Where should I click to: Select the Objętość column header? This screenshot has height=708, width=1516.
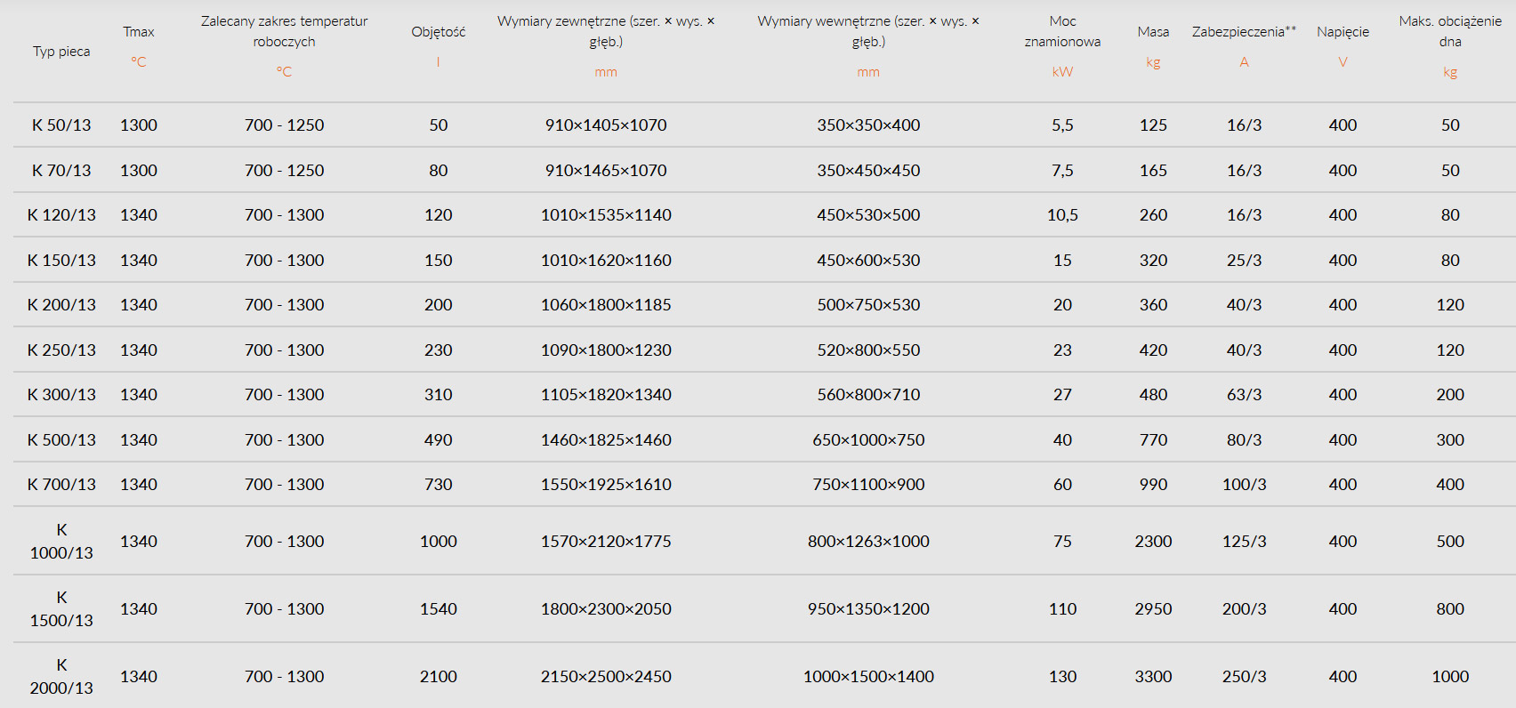pos(438,32)
